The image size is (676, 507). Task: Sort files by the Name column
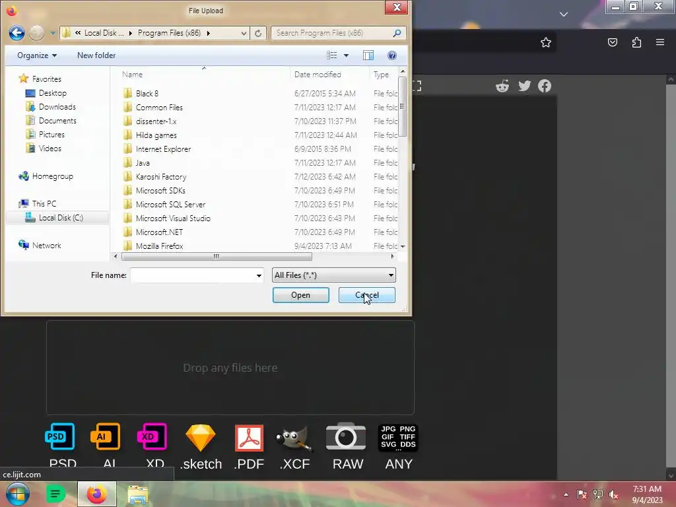pyautogui.click(x=132, y=74)
